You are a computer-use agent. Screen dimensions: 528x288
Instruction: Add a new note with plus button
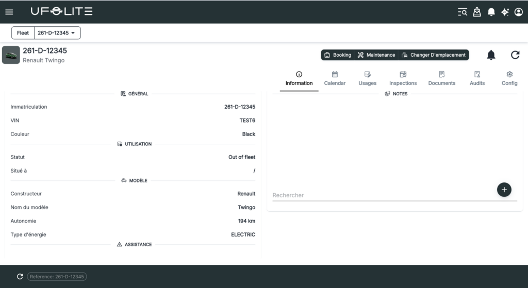point(504,190)
